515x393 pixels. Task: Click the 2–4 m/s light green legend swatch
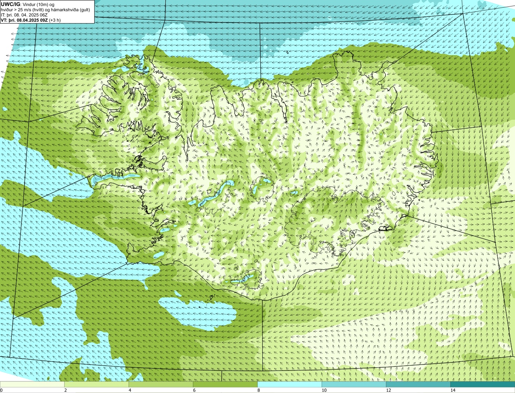tap(97, 384)
